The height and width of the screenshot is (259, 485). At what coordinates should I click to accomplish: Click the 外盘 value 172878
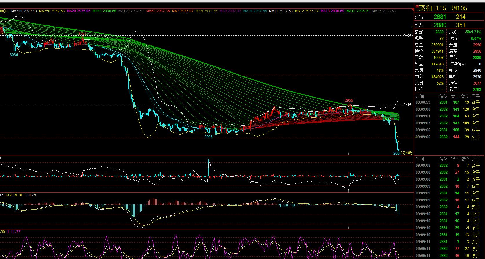click(x=437, y=64)
